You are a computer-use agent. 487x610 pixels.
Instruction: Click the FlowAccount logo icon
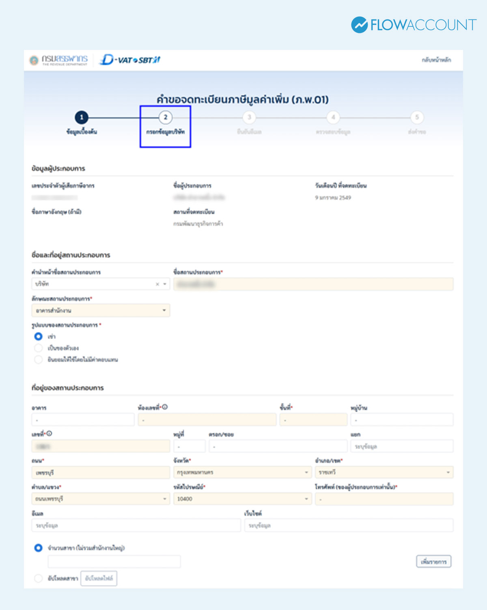(x=359, y=25)
